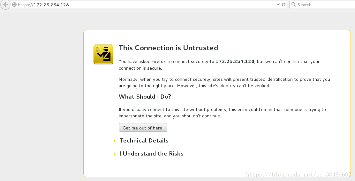355x181 pixels.
Task: Click the 'impersonate the site' warning sentence
Action: click(170, 116)
